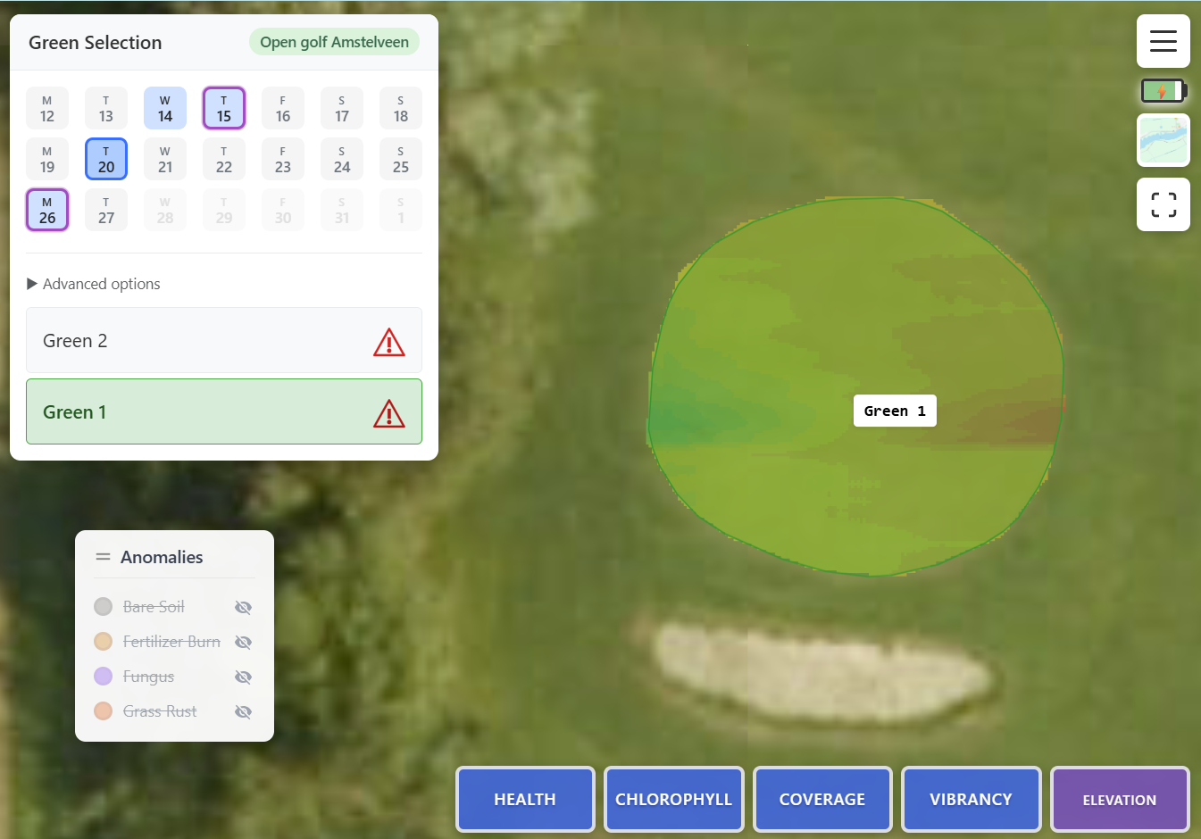Enter fullscreen mode
Screen dimensions: 1201x839
pyautogui.click(x=1163, y=204)
